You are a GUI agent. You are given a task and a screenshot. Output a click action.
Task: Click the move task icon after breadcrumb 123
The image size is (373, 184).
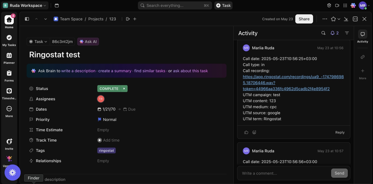[128, 19]
